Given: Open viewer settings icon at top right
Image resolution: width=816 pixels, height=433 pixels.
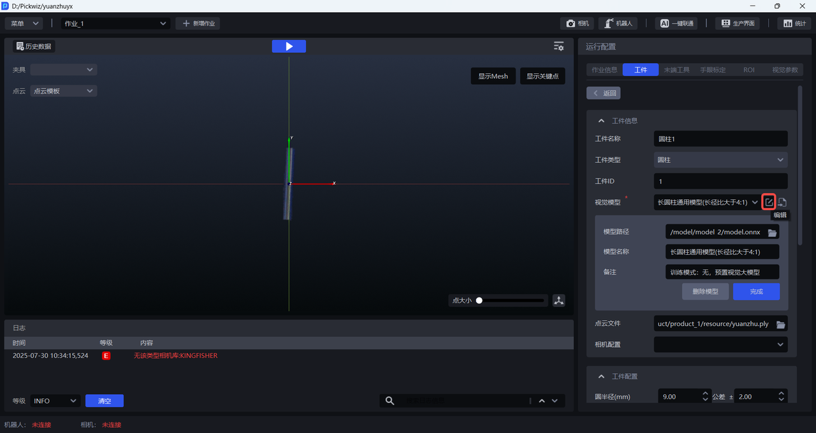Looking at the screenshot, I should click(x=558, y=46).
